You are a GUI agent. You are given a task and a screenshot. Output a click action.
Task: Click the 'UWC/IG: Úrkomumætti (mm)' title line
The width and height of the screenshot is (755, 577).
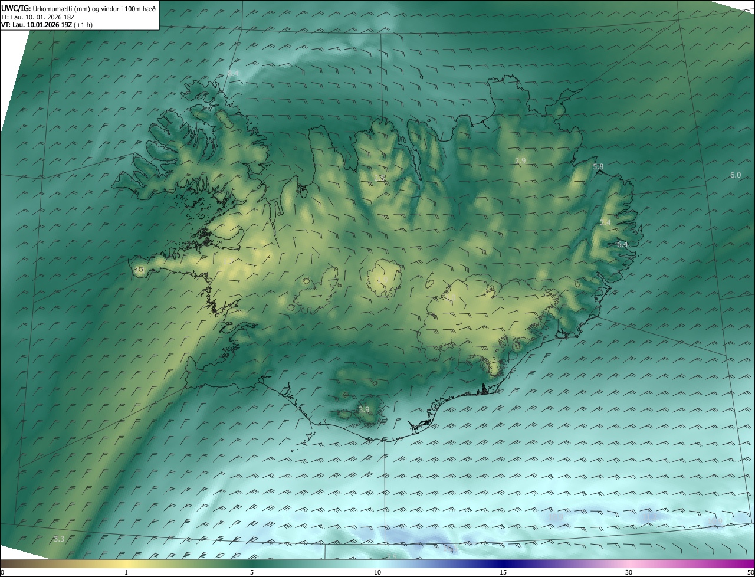[78, 8]
